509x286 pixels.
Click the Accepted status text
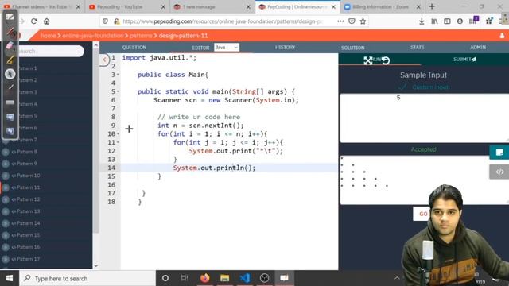tap(423, 149)
